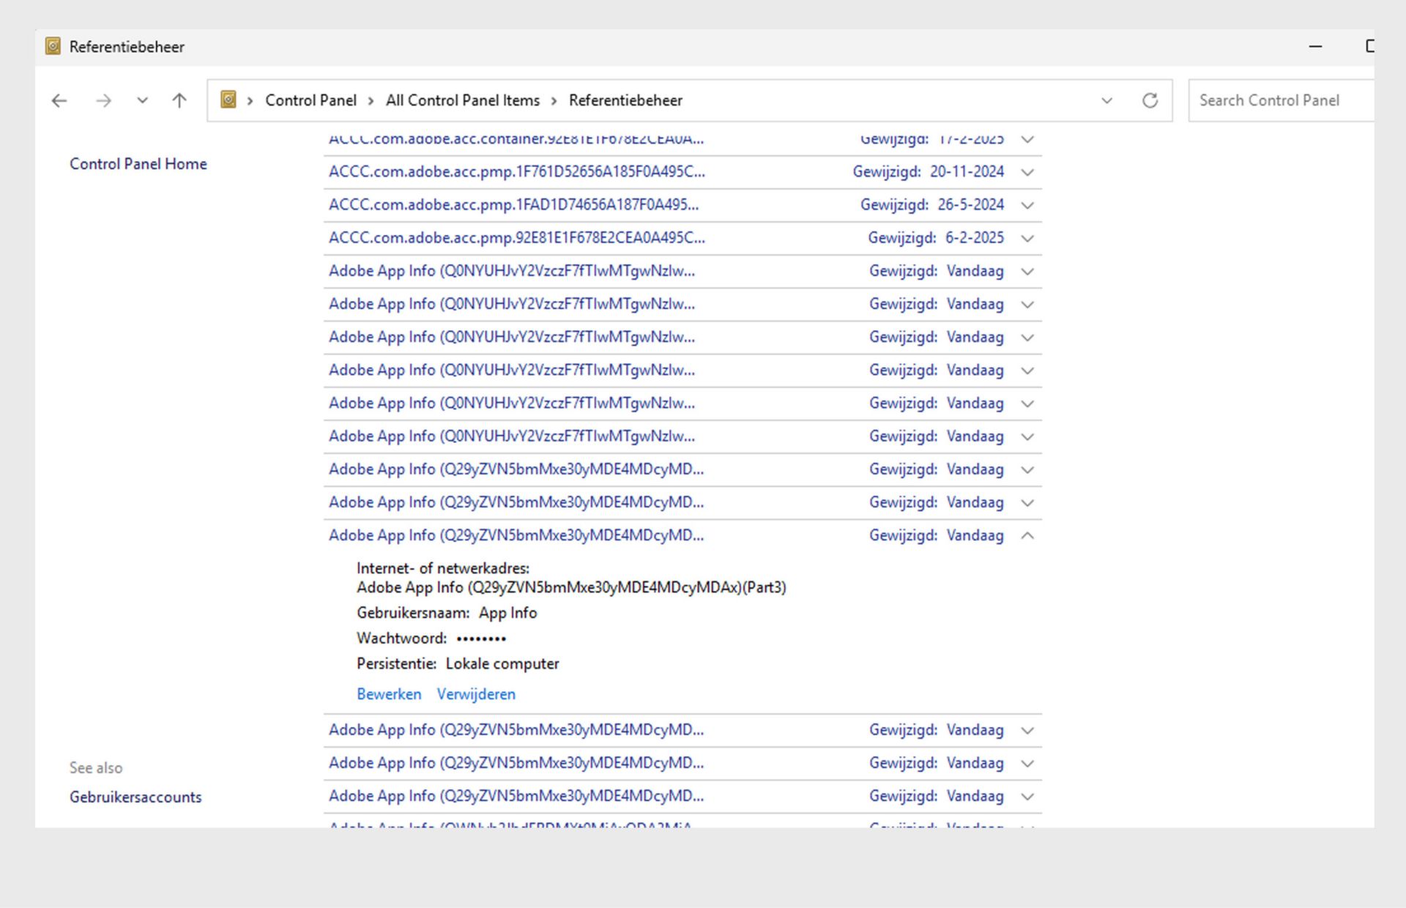
Task: Collapse the expanded Adobe App Info entry
Action: pyautogui.click(x=1027, y=535)
